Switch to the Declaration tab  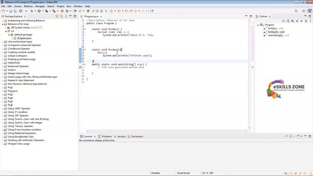135,136
